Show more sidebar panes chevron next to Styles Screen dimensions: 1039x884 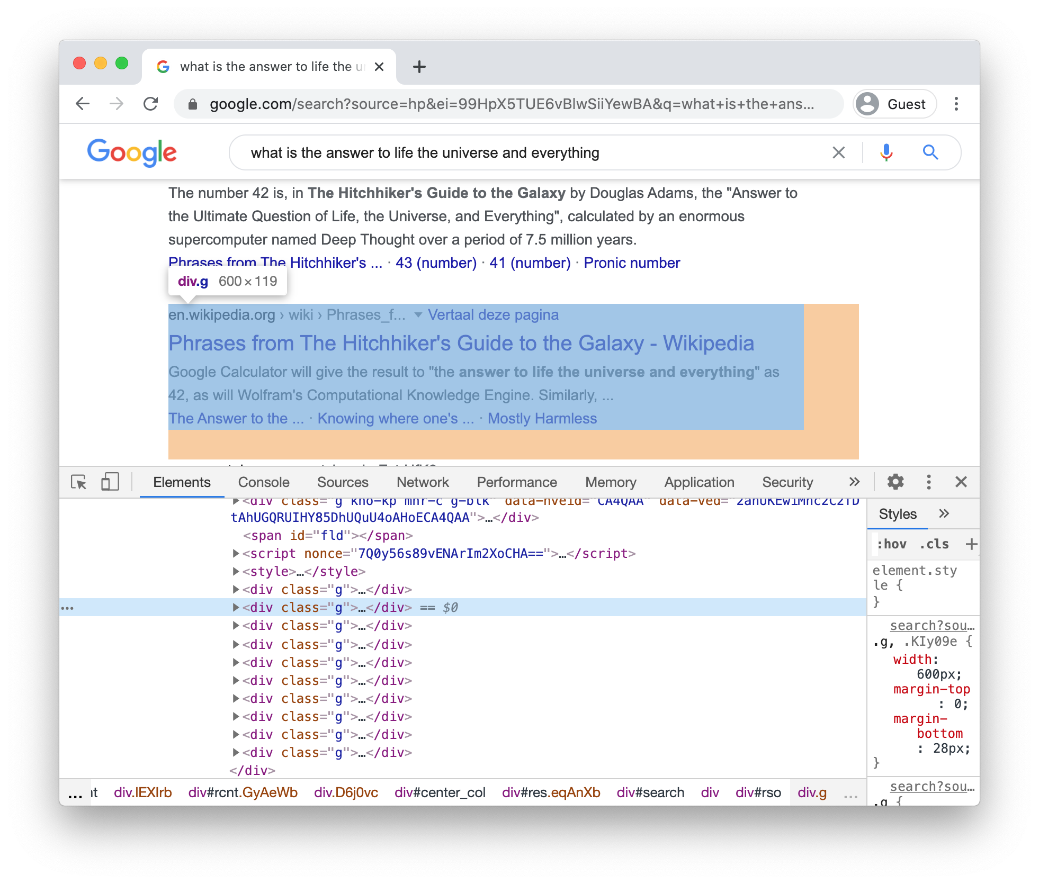pyautogui.click(x=944, y=513)
